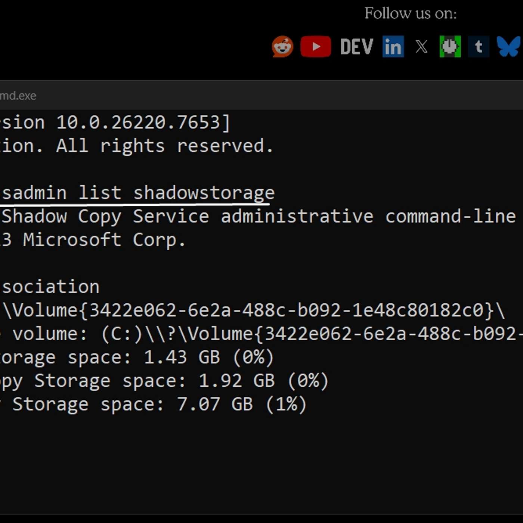Click the Tumblr icon

(x=479, y=46)
